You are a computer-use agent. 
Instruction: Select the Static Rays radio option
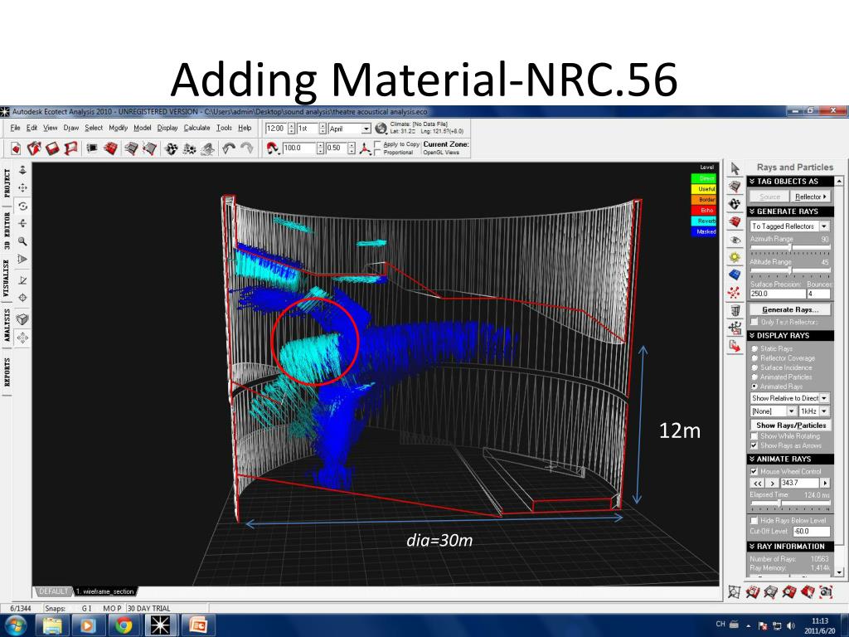point(773,349)
